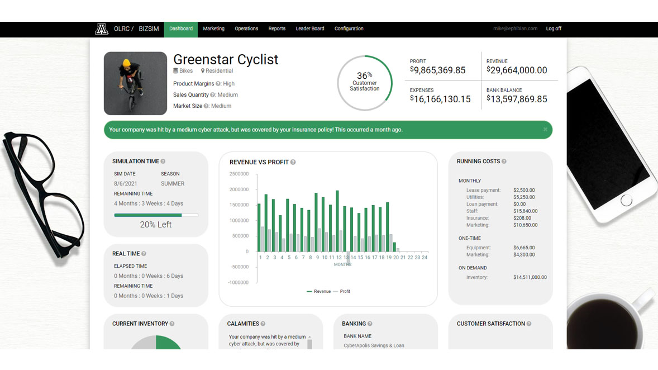Open the Configuration menu
Image resolution: width=658 pixels, height=370 pixels.
349,29
